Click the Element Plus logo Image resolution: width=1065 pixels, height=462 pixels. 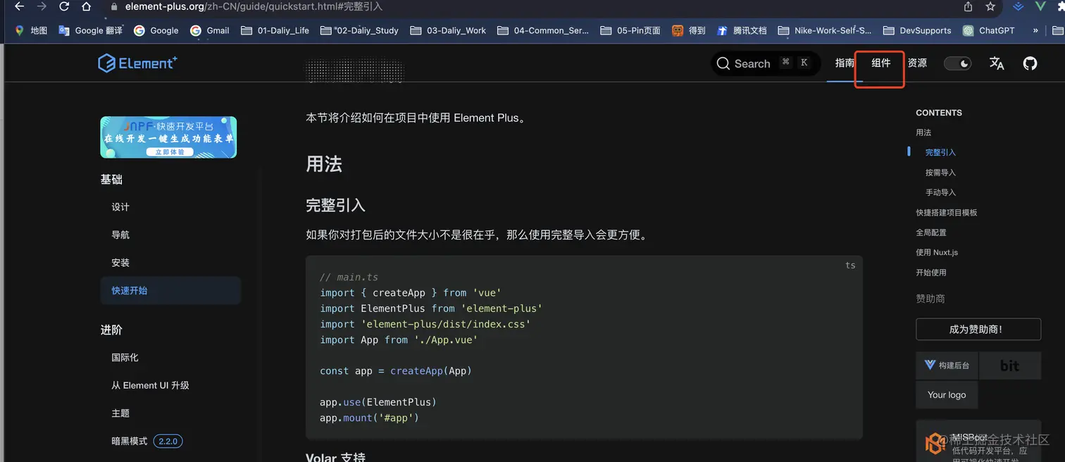tap(137, 63)
